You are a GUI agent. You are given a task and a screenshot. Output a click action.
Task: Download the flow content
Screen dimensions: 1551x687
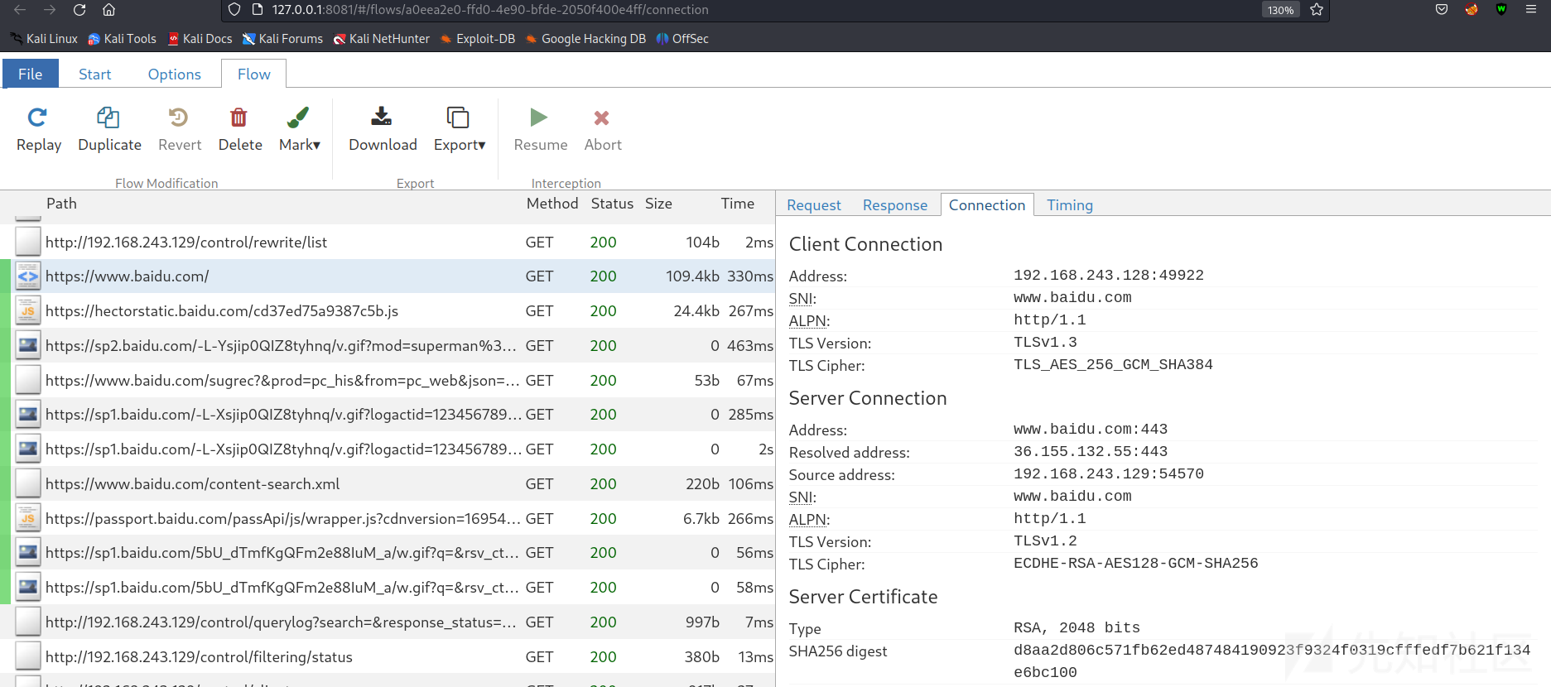point(382,118)
